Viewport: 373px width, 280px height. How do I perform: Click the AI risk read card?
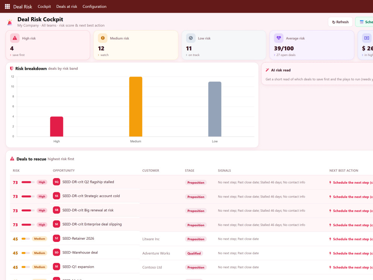(317, 74)
